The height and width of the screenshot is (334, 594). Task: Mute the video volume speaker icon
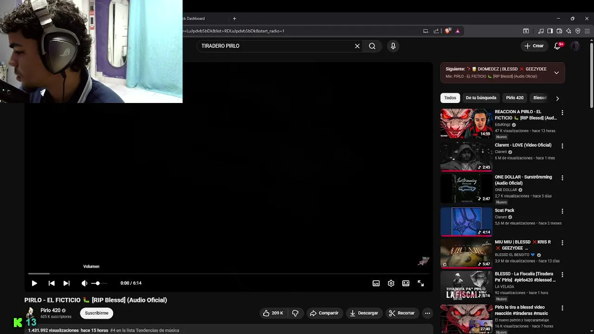coord(84,283)
